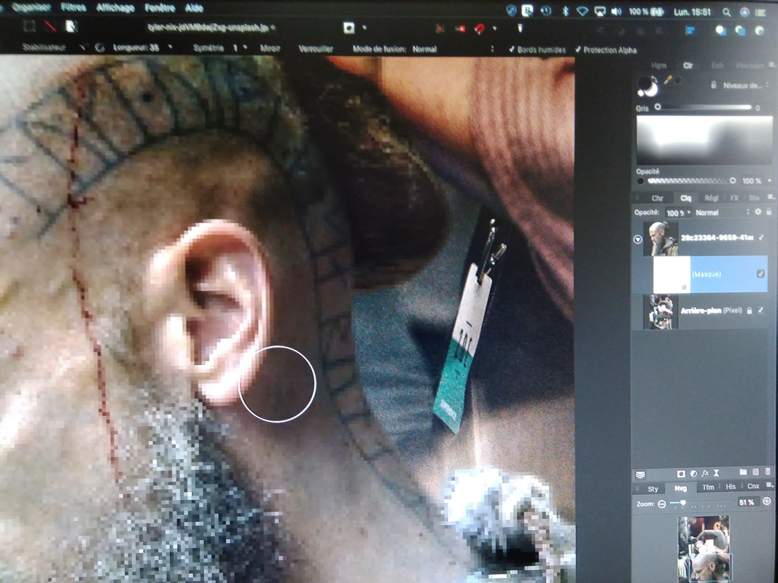
Task: Click the live filters hourglass icon
Action: point(717,474)
